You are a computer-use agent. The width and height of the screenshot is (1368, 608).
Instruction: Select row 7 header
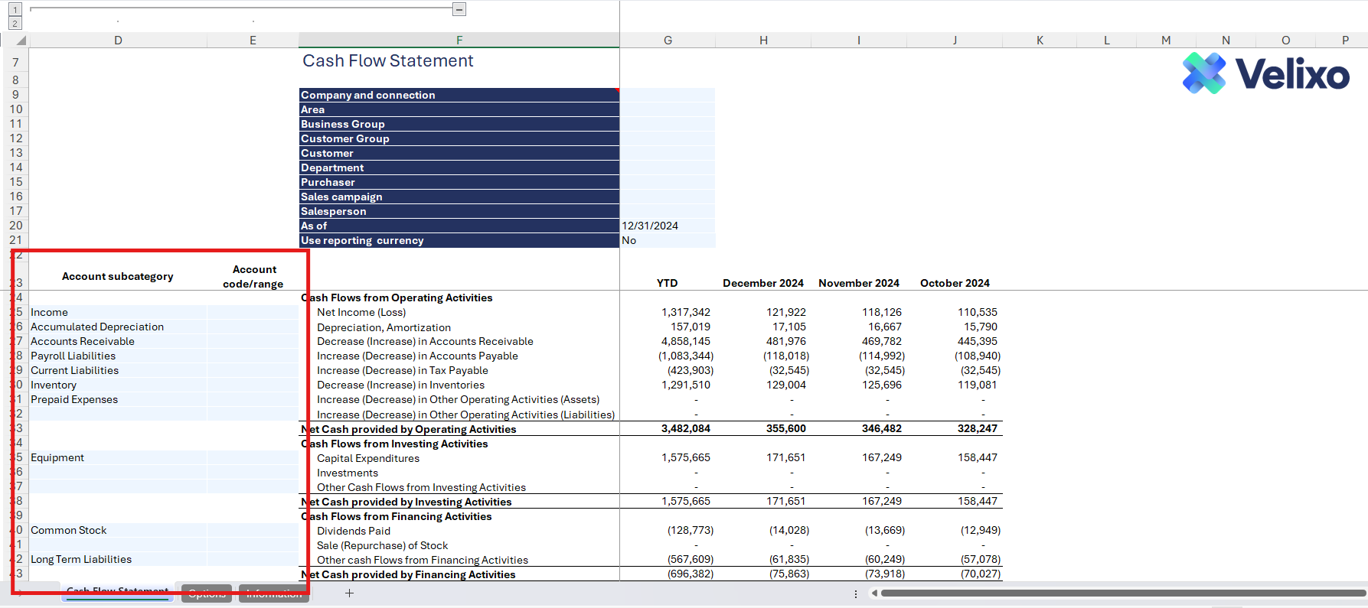pyautogui.click(x=15, y=62)
